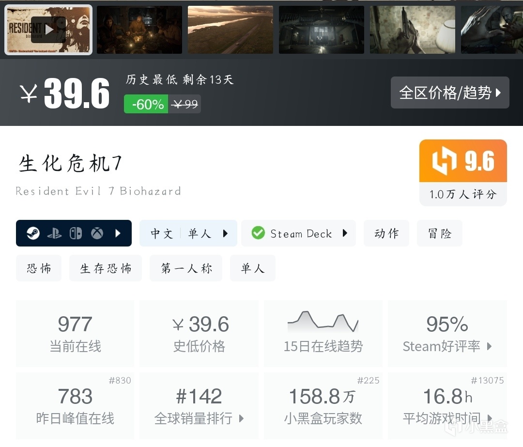Screen dimensions: 523x447
Task: Click the 生化危机7 game title
Action: tap(70, 164)
